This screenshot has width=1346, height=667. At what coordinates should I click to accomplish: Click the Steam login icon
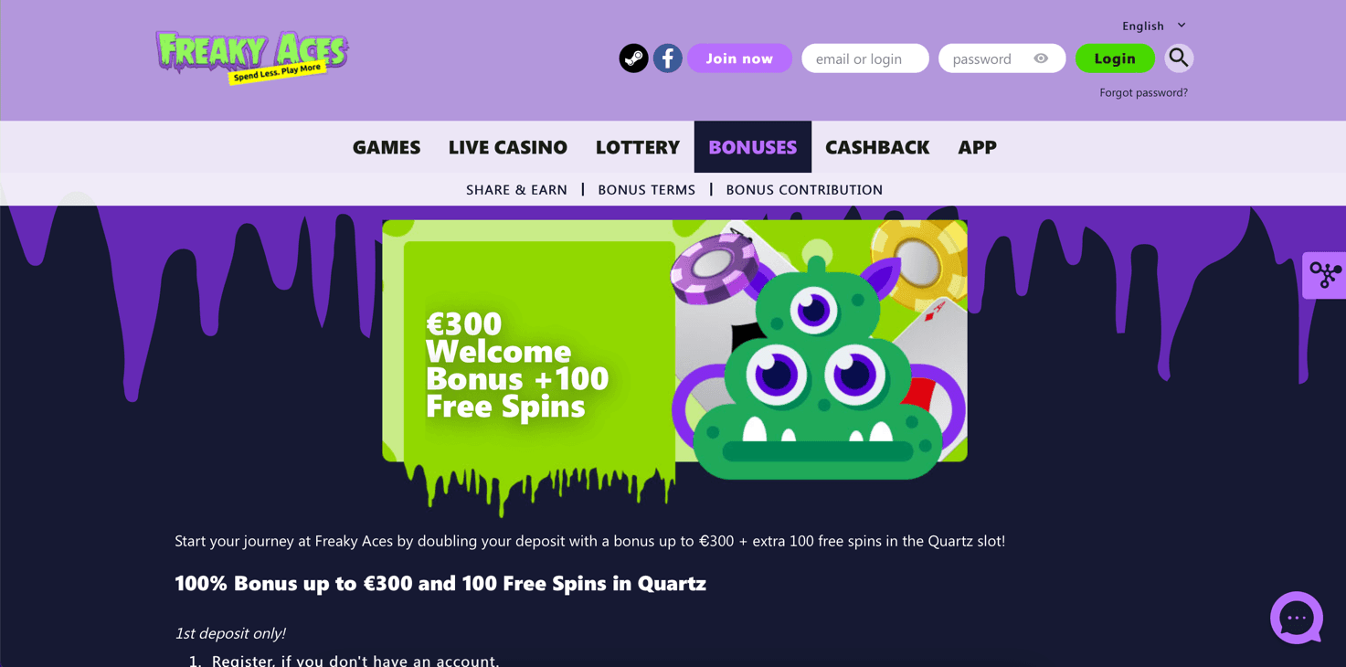(x=633, y=58)
